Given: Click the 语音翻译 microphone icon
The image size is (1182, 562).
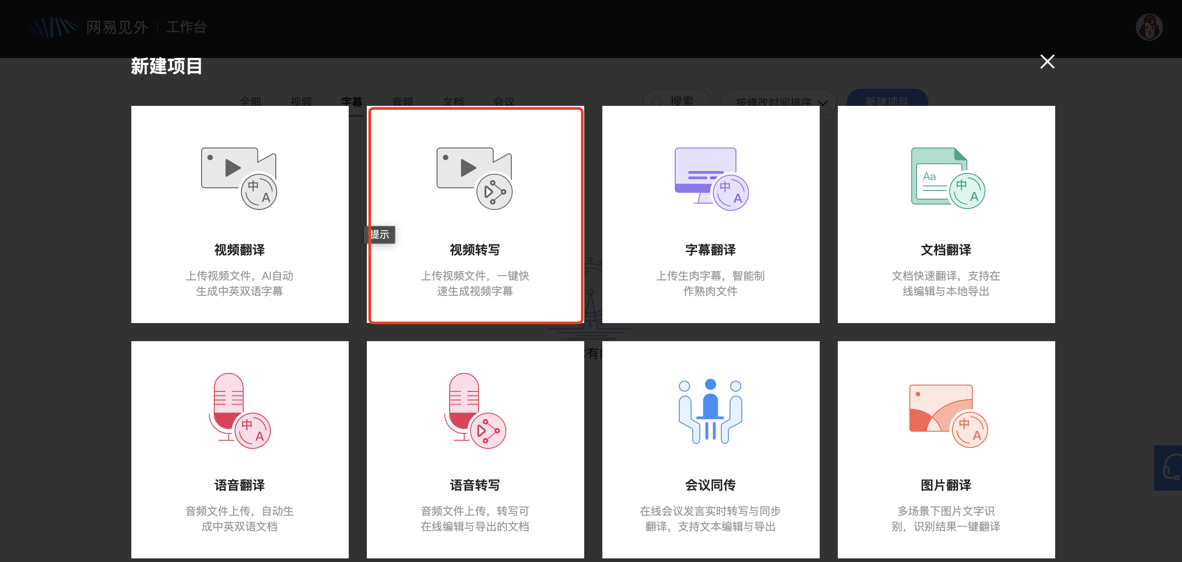Looking at the screenshot, I should click(239, 411).
